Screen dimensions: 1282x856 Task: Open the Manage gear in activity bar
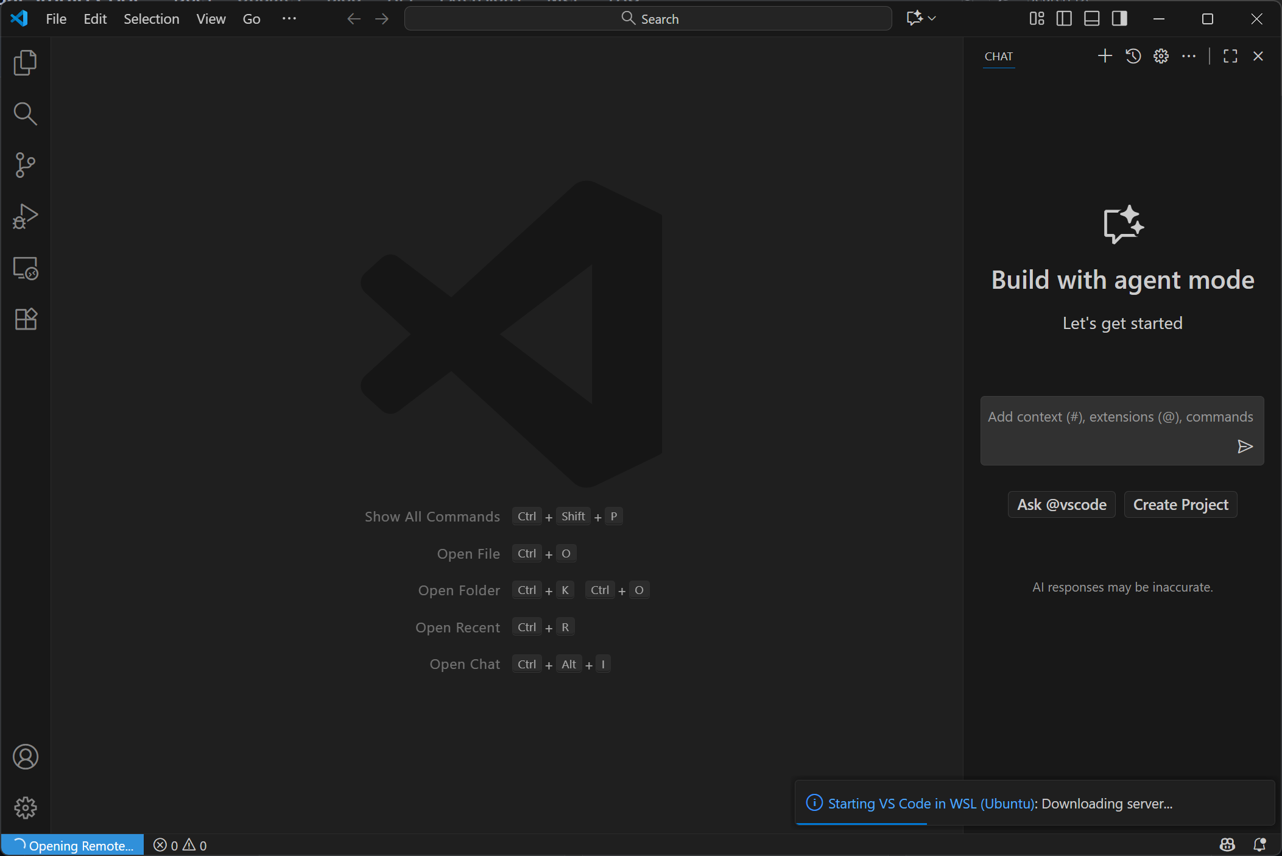(25, 808)
